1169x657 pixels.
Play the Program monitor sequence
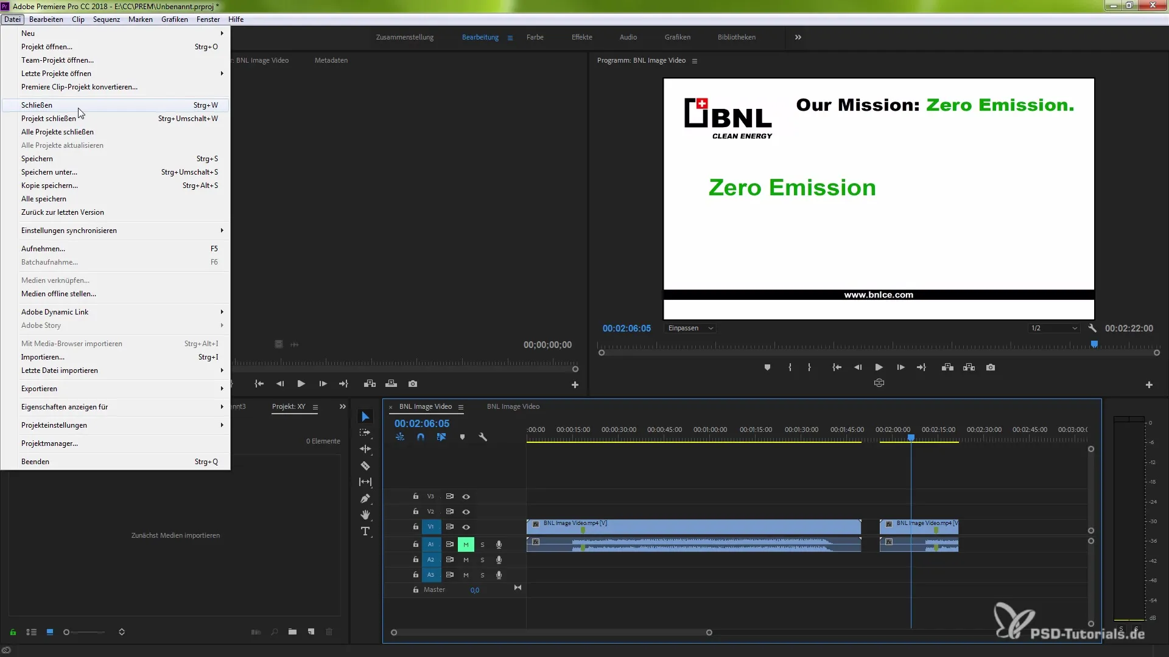(879, 367)
